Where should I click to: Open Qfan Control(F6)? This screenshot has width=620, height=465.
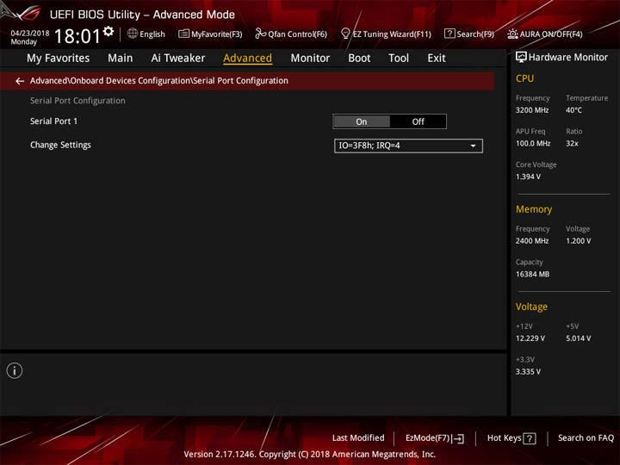[x=291, y=34]
